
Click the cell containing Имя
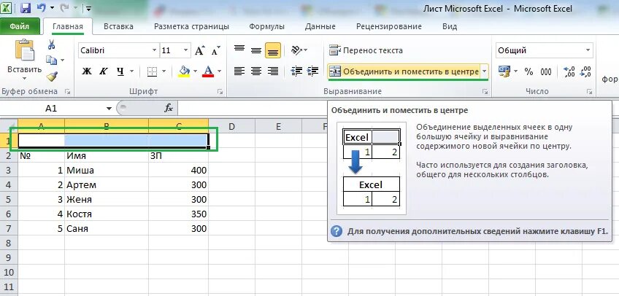pos(107,156)
